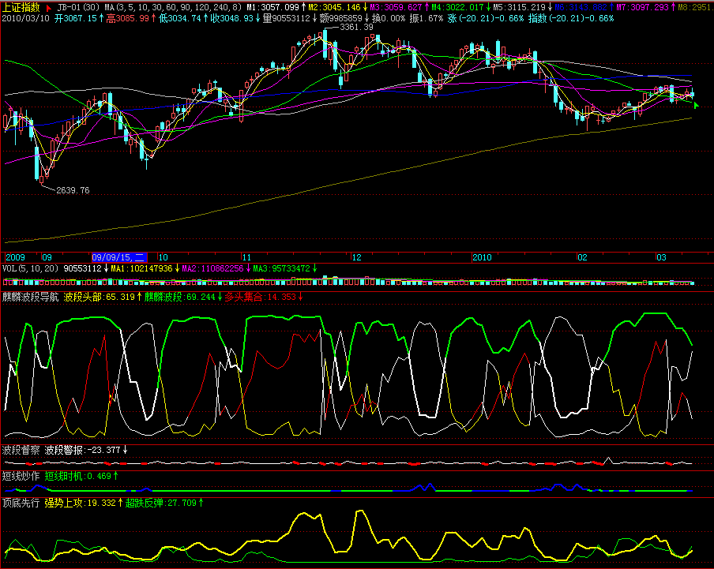Click the JB-01(30) indicator name

pyautogui.click(x=78, y=7)
